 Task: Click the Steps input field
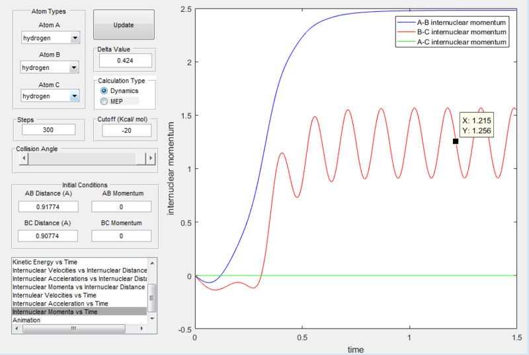click(x=48, y=130)
